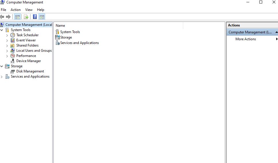278x163 pixels.
Task: Expand Services and Applications tree node
Action: point(2,77)
